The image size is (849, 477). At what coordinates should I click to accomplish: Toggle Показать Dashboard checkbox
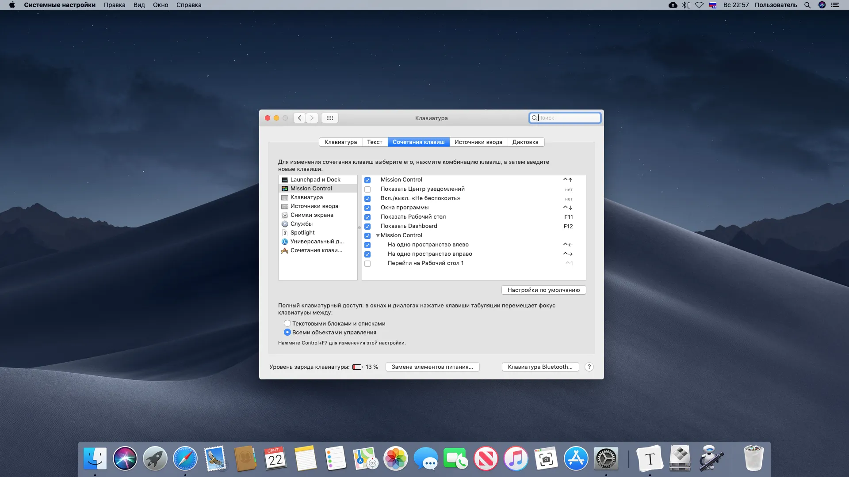367,226
